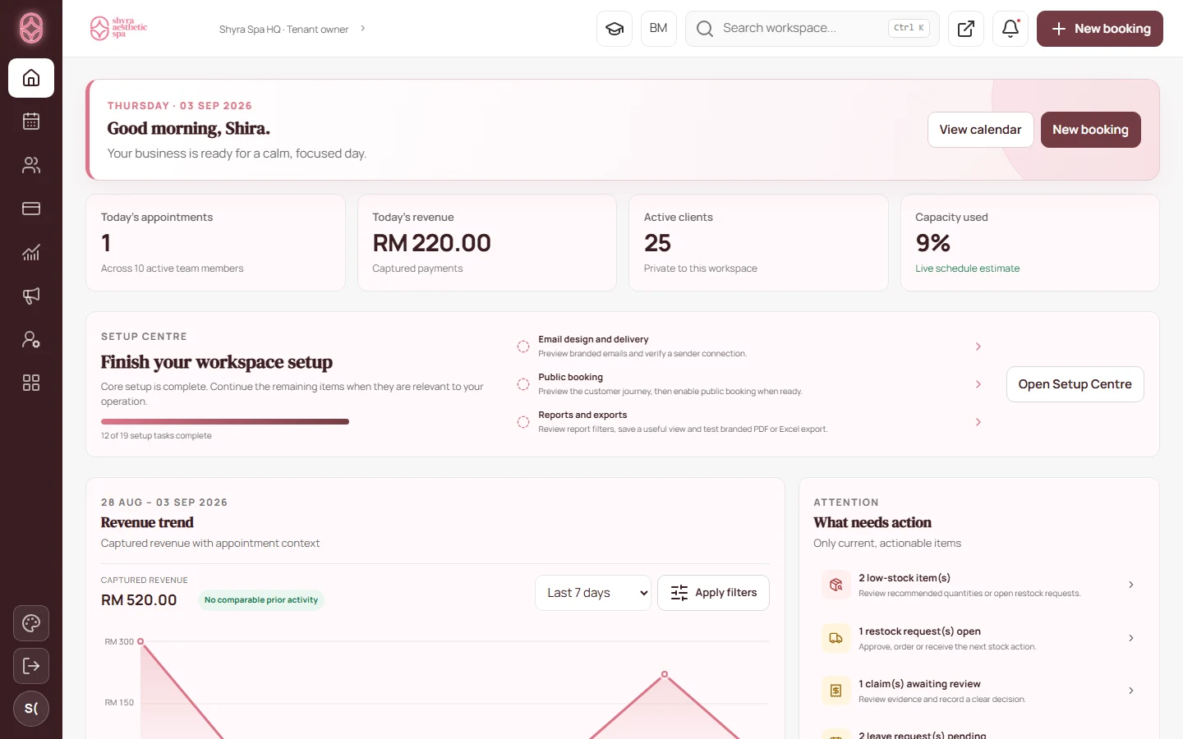Switch language with the BM button
The height and width of the screenshot is (739, 1183).
[x=659, y=29]
